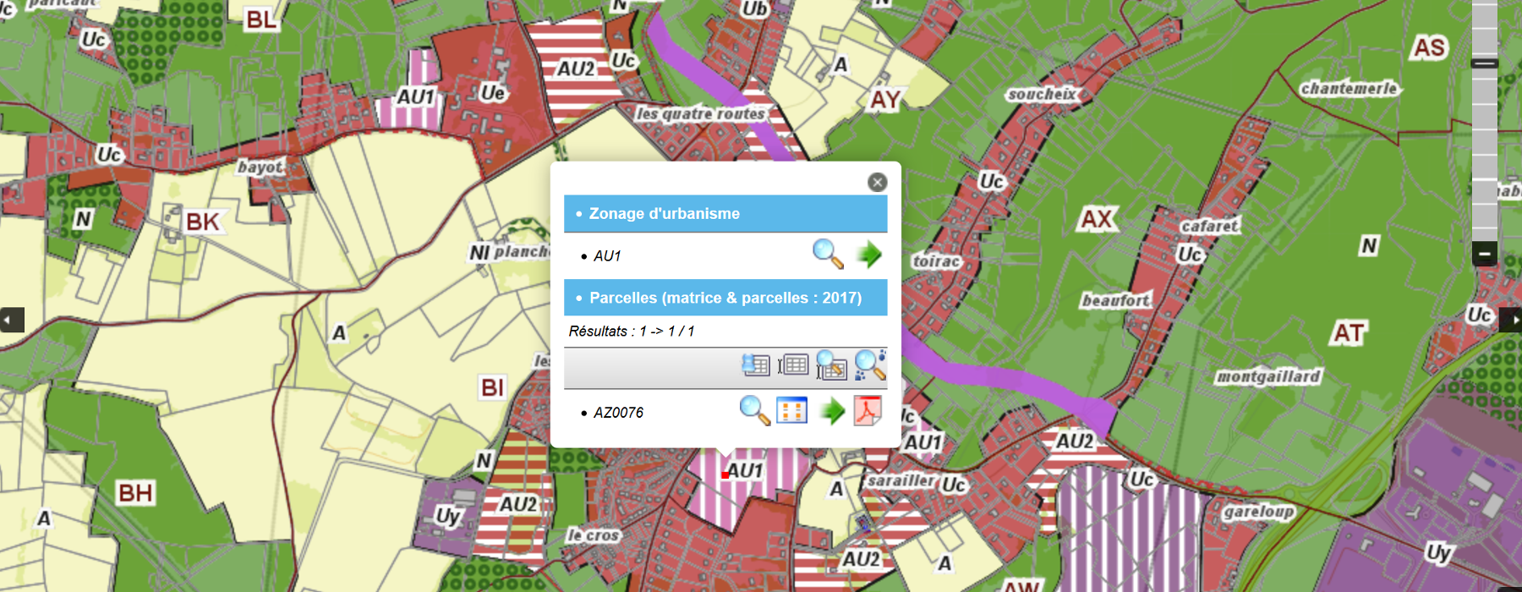1522x592 pixels.
Task: Open the PDF report for parcel AZ0076
Action: click(x=868, y=411)
